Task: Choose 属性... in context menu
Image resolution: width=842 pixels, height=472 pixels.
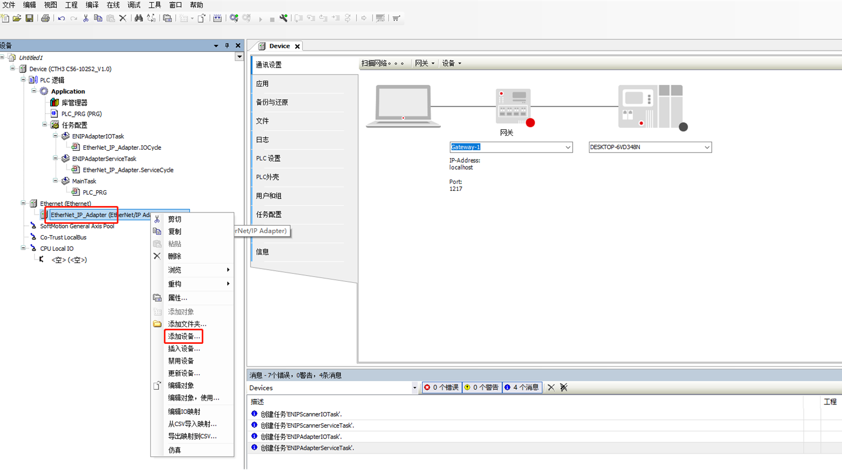Action: coord(177,298)
